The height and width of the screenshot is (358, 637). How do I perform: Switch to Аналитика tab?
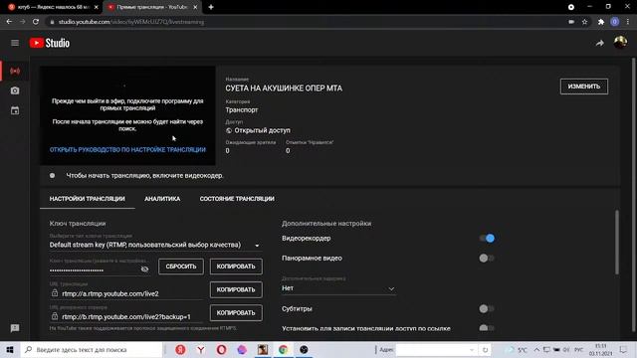(x=162, y=199)
